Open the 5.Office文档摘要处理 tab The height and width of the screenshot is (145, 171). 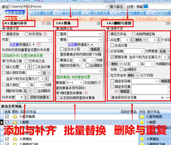[131, 13]
